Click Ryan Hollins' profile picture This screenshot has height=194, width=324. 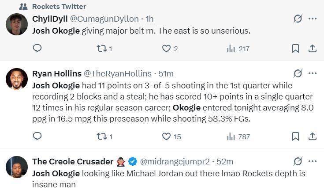[17, 80]
